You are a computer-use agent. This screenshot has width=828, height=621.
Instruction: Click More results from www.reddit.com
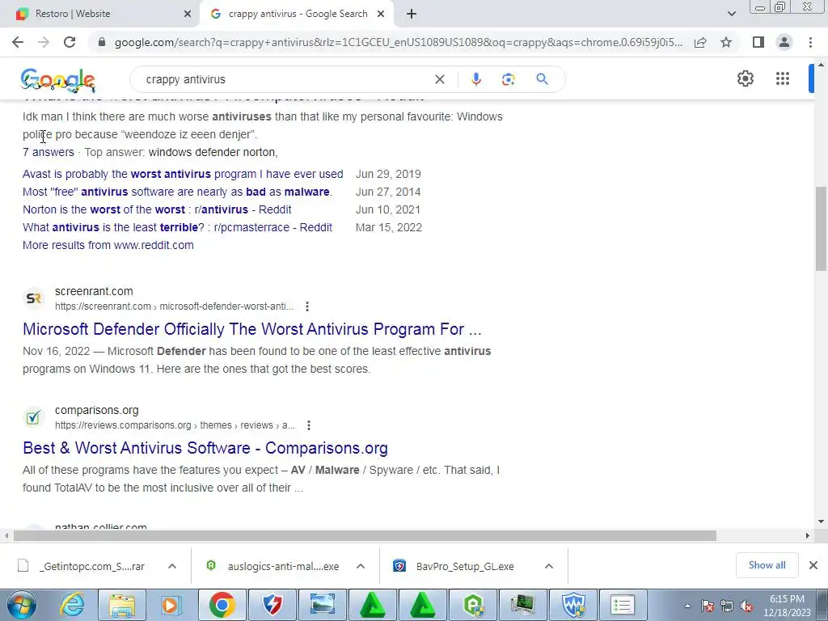coord(108,245)
